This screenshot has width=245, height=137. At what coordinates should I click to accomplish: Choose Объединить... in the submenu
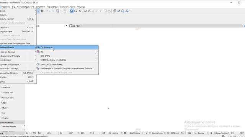(x=67, y=47)
